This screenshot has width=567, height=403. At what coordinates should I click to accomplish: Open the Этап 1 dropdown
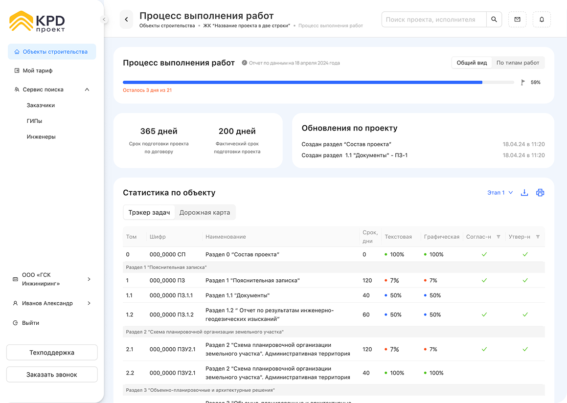500,193
